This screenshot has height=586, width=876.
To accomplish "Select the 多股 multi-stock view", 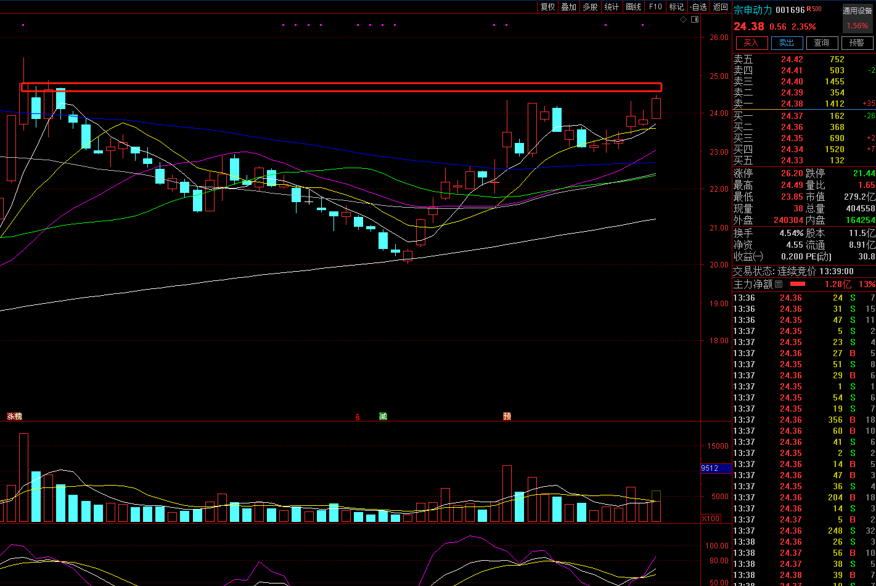I will click(x=590, y=7).
